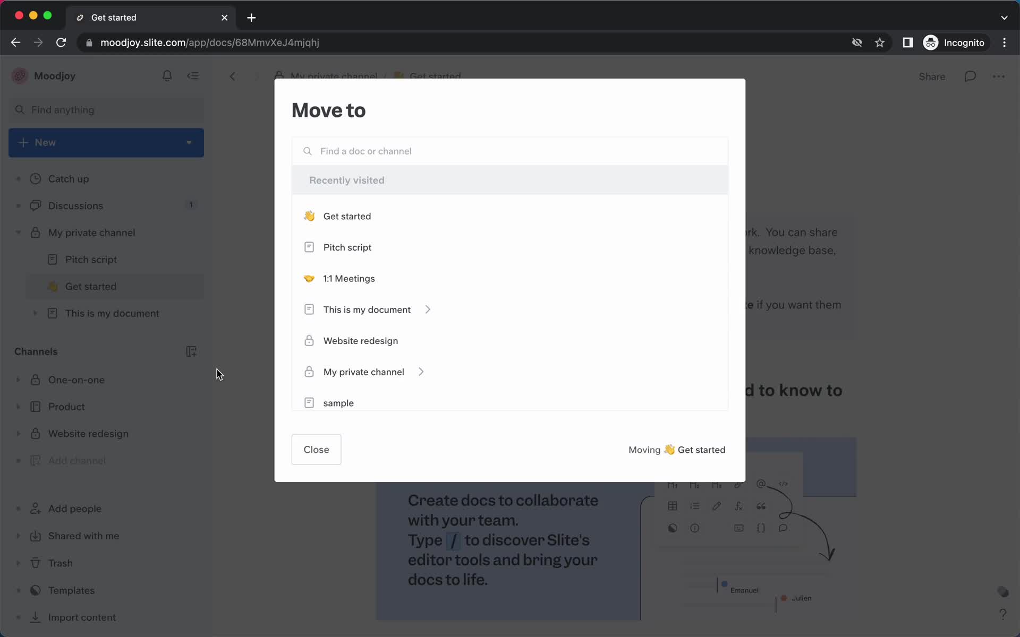Click the search icon in Move to dialog

pos(307,150)
